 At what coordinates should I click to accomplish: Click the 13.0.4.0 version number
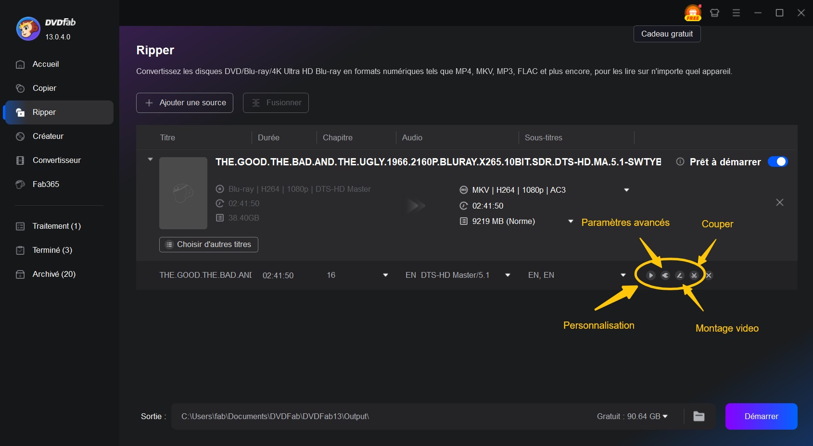coord(58,37)
